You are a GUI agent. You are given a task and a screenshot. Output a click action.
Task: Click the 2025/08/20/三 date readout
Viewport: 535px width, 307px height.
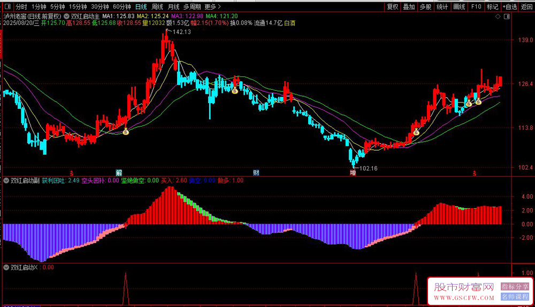(21, 23)
